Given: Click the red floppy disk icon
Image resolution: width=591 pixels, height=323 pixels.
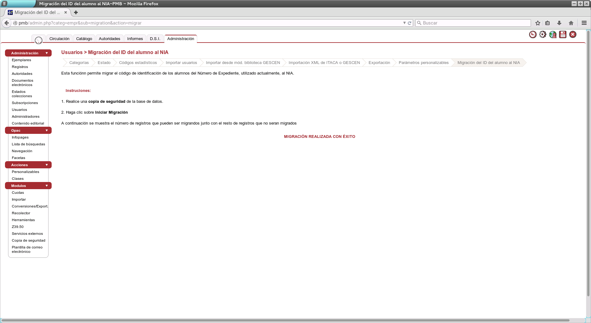Looking at the screenshot, I should [x=563, y=34].
